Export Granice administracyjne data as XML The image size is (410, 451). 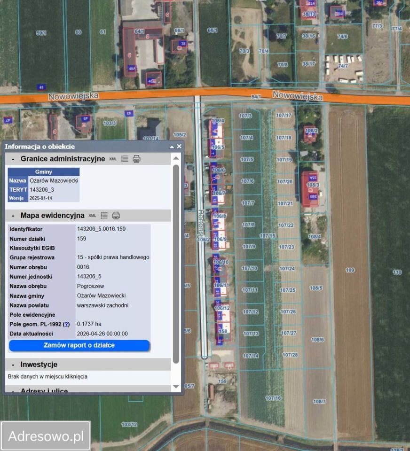pos(113,159)
